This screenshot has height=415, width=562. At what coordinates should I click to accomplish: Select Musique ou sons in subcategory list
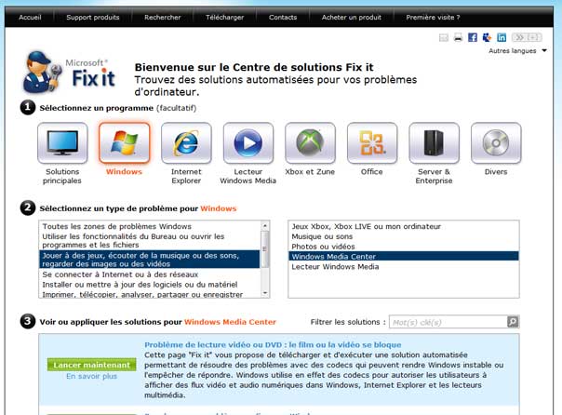(x=404, y=236)
